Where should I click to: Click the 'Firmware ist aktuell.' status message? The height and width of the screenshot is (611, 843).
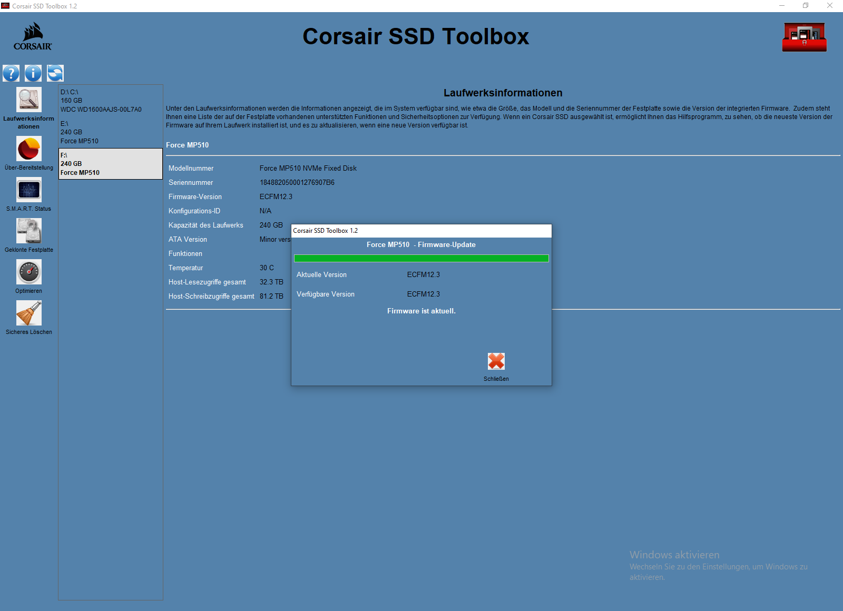click(421, 311)
